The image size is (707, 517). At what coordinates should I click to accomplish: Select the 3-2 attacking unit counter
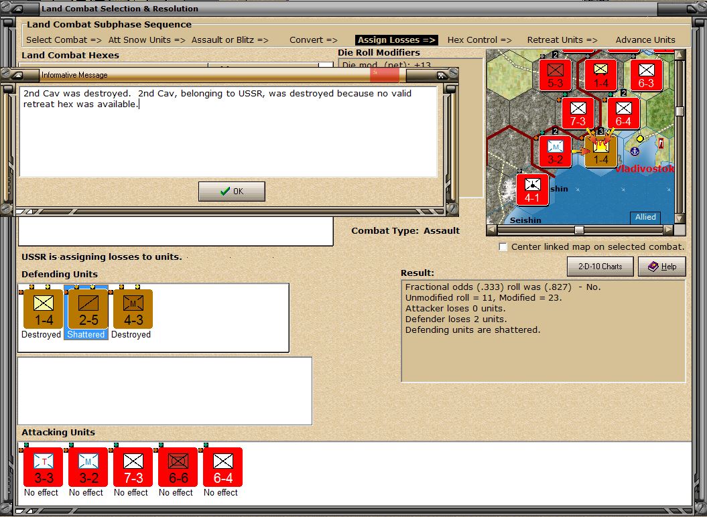point(87,467)
